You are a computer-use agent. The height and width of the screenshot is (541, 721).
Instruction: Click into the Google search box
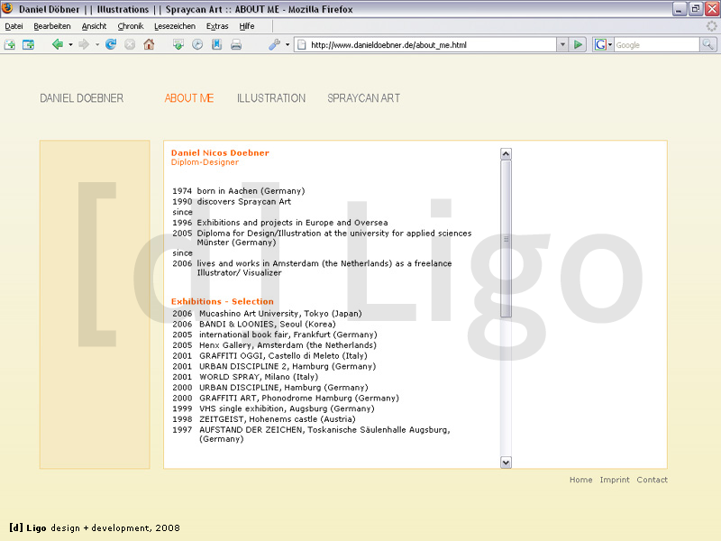tap(657, 44)
